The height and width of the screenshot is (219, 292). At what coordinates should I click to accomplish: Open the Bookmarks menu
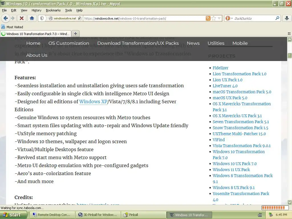click(53, 10)
